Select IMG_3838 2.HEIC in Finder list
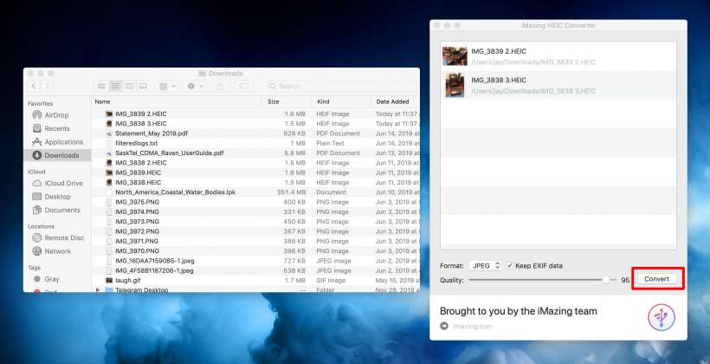This screenshot has height=364, width=710. coord(255,163)
